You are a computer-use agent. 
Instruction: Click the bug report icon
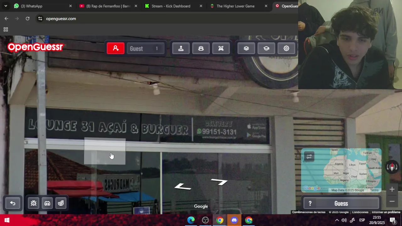point(34,203)
